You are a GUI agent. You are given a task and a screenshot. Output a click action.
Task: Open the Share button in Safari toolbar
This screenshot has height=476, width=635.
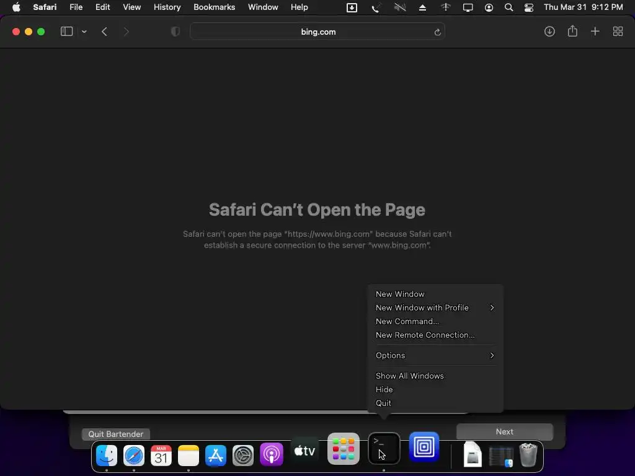pos(572,31)
